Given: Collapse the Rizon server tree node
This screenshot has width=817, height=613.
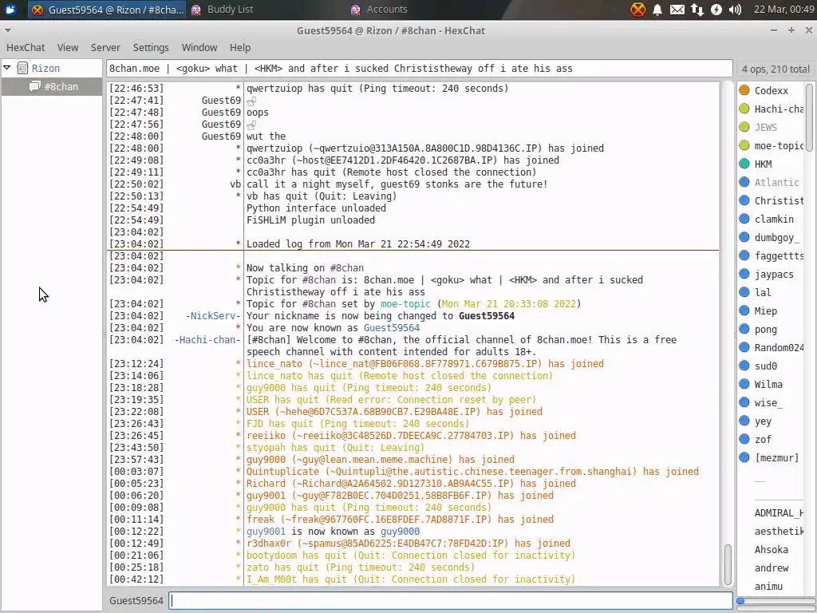Looking at the screenshot, I should coord(7,67).
